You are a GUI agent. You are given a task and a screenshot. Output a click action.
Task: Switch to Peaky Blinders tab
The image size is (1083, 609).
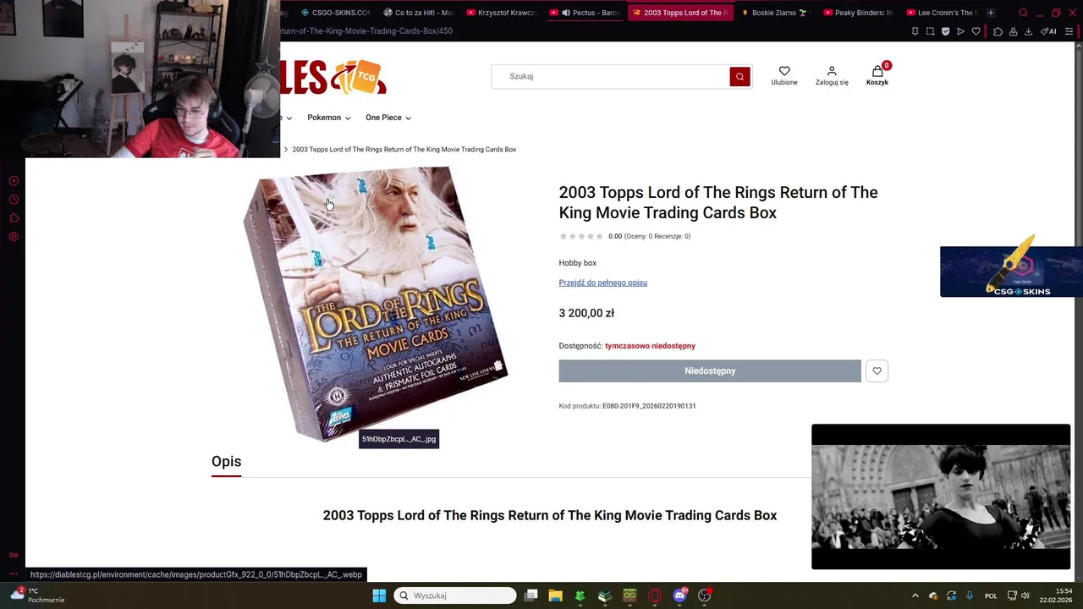coord(856,13)
